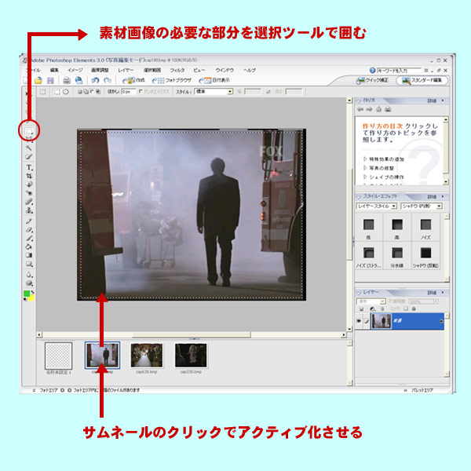The image size is (471, 471).
Task: Open the レイヤースタイル dropdown
Action: click(377, 206)
